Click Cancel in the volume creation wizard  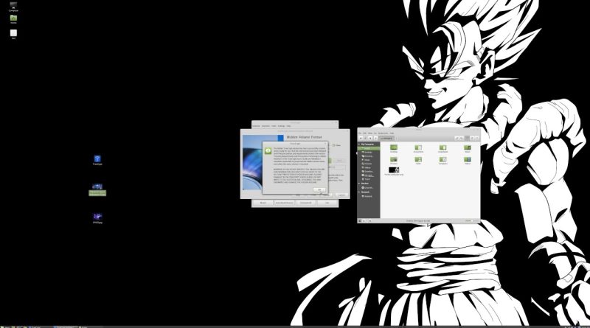click(x=341, y=195)
